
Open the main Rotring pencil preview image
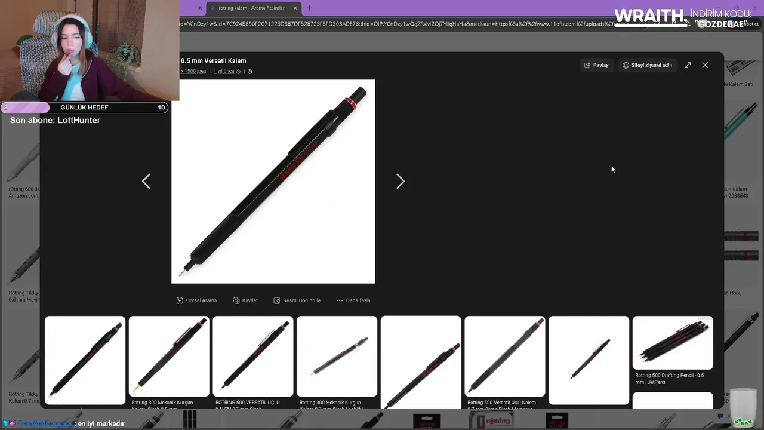click(x=273, y=182)
